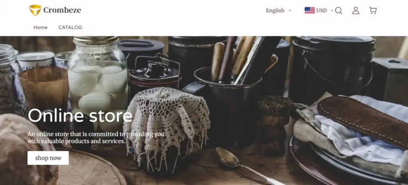Screen dimensions: 408x185
Task: Open search with the magnifier icon
Action: (x=339, y=10)
